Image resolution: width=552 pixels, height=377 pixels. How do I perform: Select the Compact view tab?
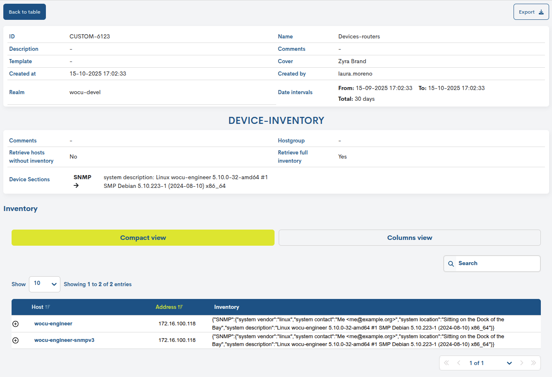[x=143, y=237]
